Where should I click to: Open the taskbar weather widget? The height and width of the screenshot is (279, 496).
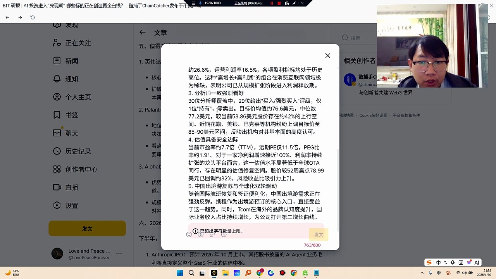(13, 272)
